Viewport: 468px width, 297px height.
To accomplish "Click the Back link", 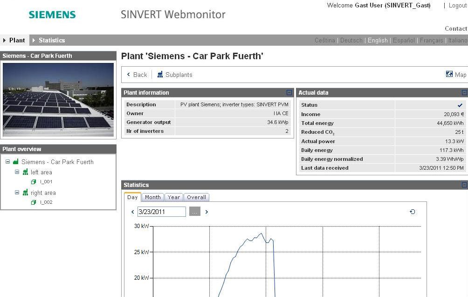I will pos(140,75).
